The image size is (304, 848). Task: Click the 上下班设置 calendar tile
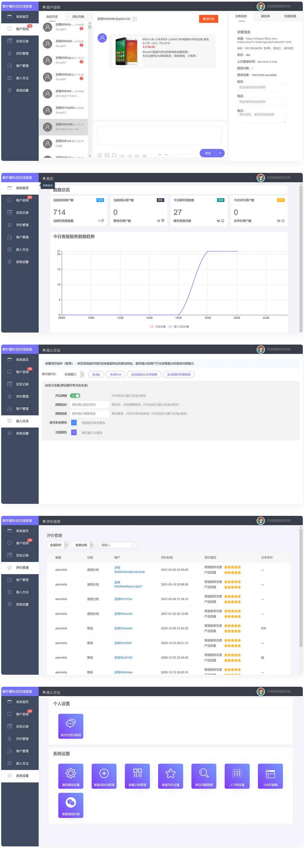pyautogui.click(x=237, y=776)
